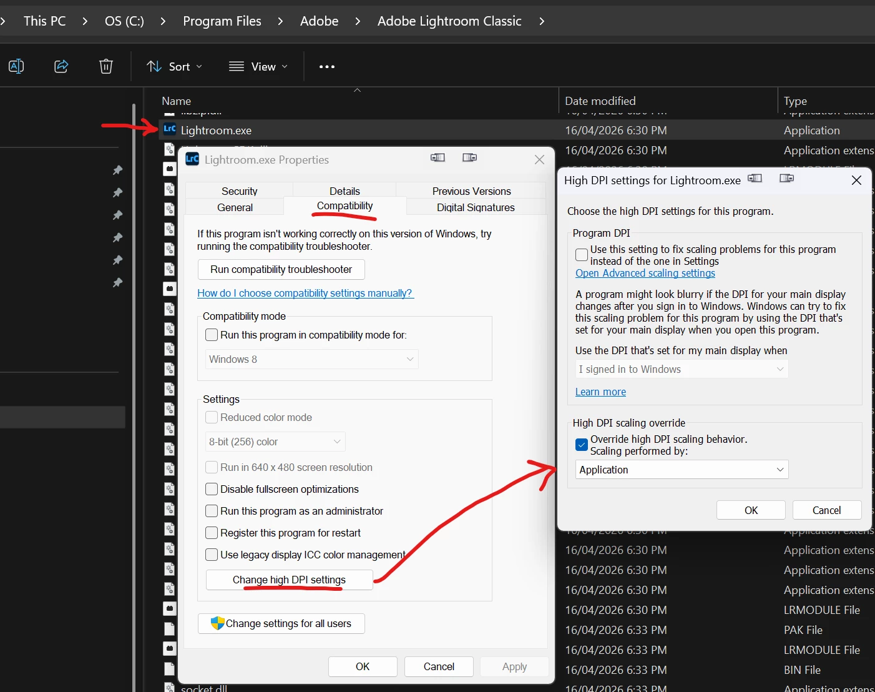
Task: Click left snap icon in High DPI title bar
Action: click(x=755, y=179)
